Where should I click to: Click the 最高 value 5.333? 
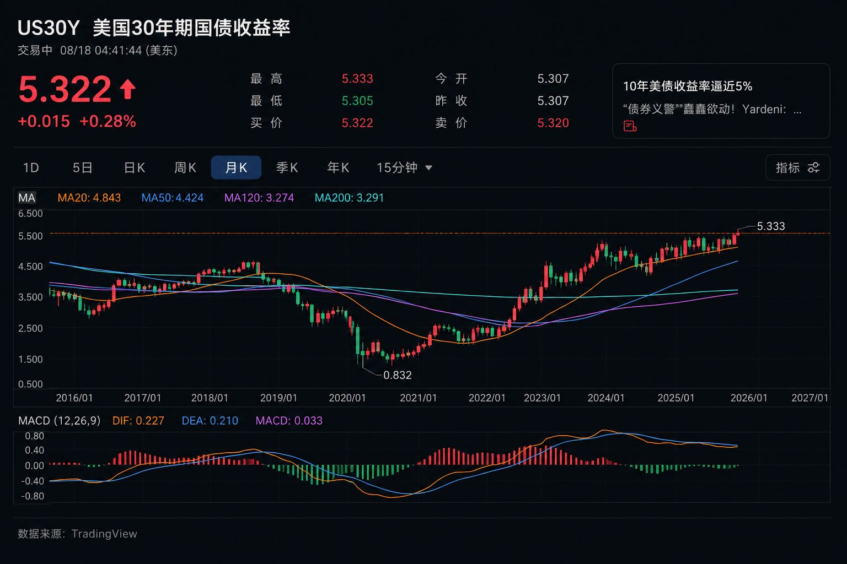tap(357, 79)
